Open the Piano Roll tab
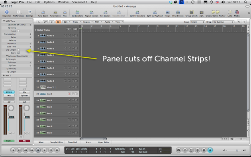Image resolution: width=251 pixels, height=157 pixels. click(72, 142)
